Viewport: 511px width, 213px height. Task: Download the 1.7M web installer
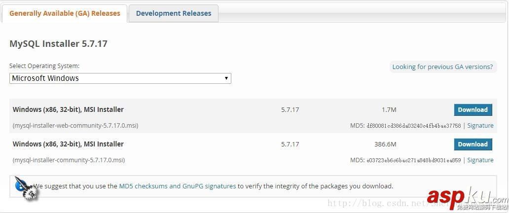[473, 110]
